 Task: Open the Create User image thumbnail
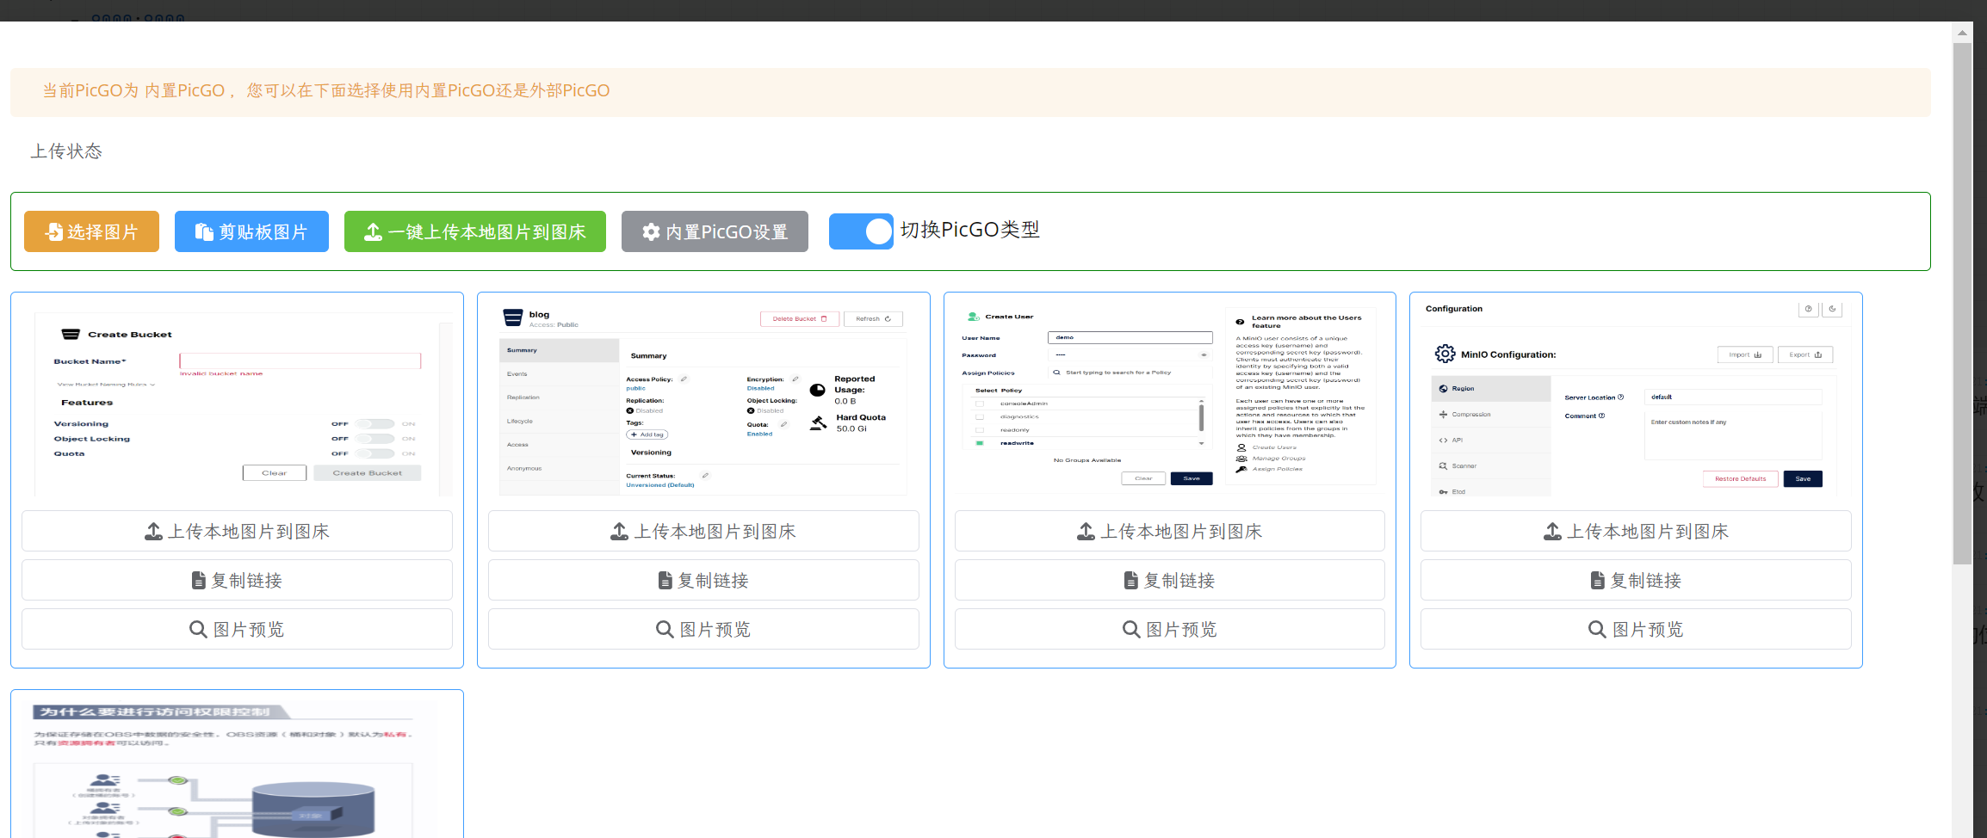tap(1170, 401)
